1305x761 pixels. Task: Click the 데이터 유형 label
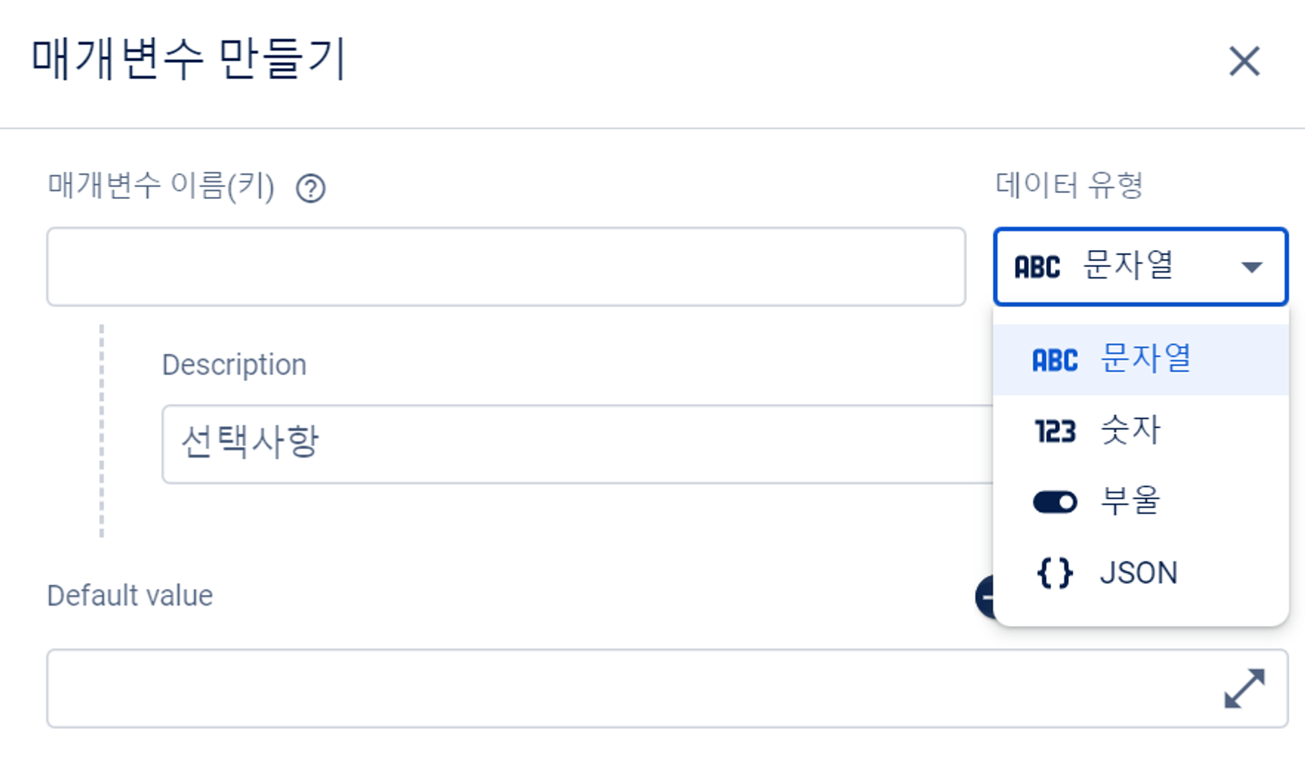(1069, 185)
